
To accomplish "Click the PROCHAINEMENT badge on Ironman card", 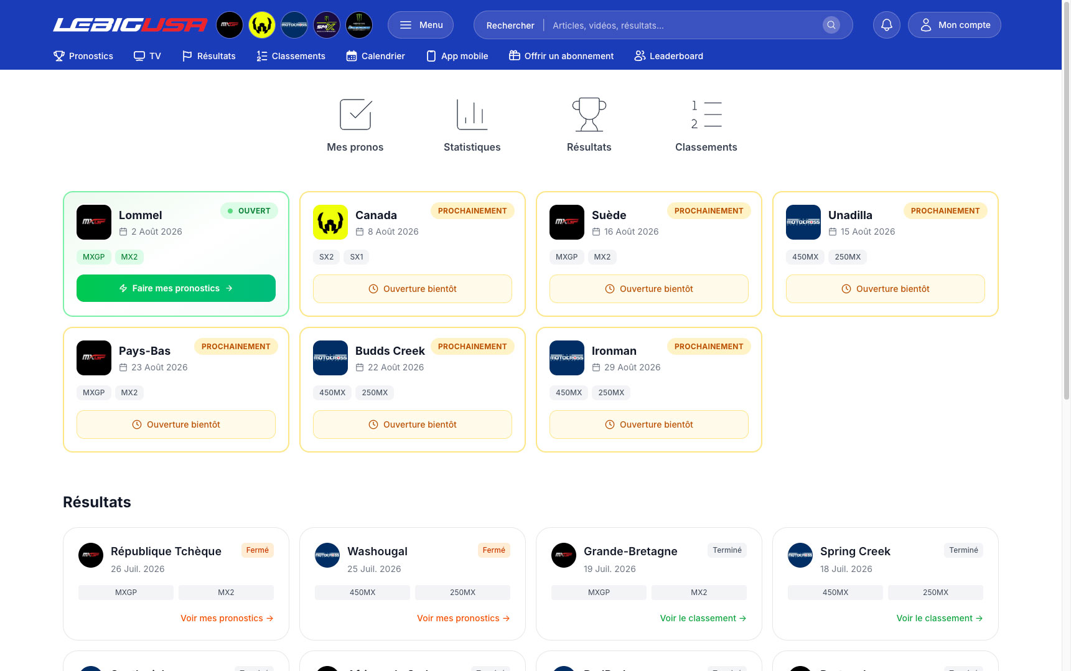I will (x=709, y=347).
